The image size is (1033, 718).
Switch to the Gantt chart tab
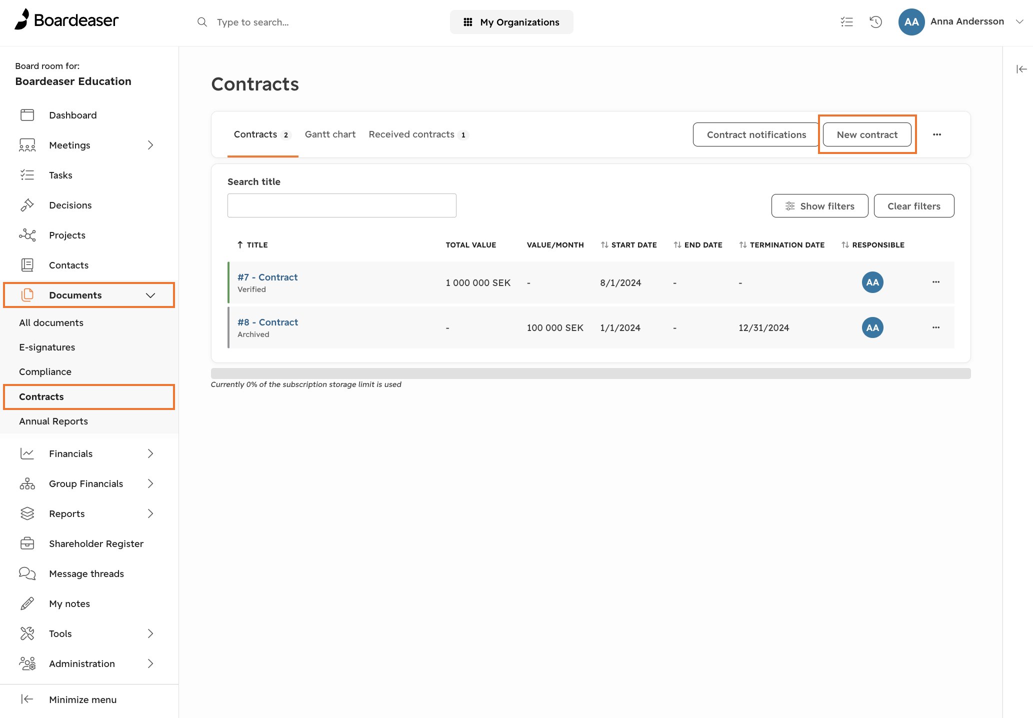coord(330,134)
